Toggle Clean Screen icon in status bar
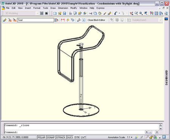Viewport: 170px width, 140px height. pos(164,137)
